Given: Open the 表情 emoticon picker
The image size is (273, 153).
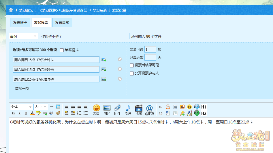Looking at the screenshot, I should click(96, 110).
